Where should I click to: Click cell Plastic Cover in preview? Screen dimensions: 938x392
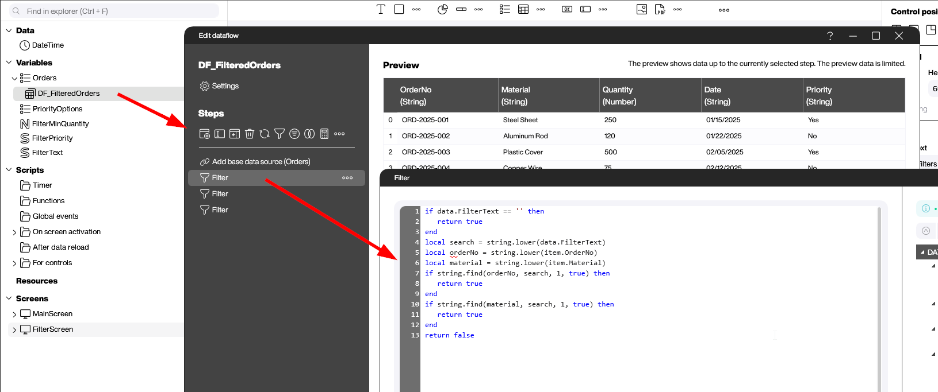click(523, 152)
